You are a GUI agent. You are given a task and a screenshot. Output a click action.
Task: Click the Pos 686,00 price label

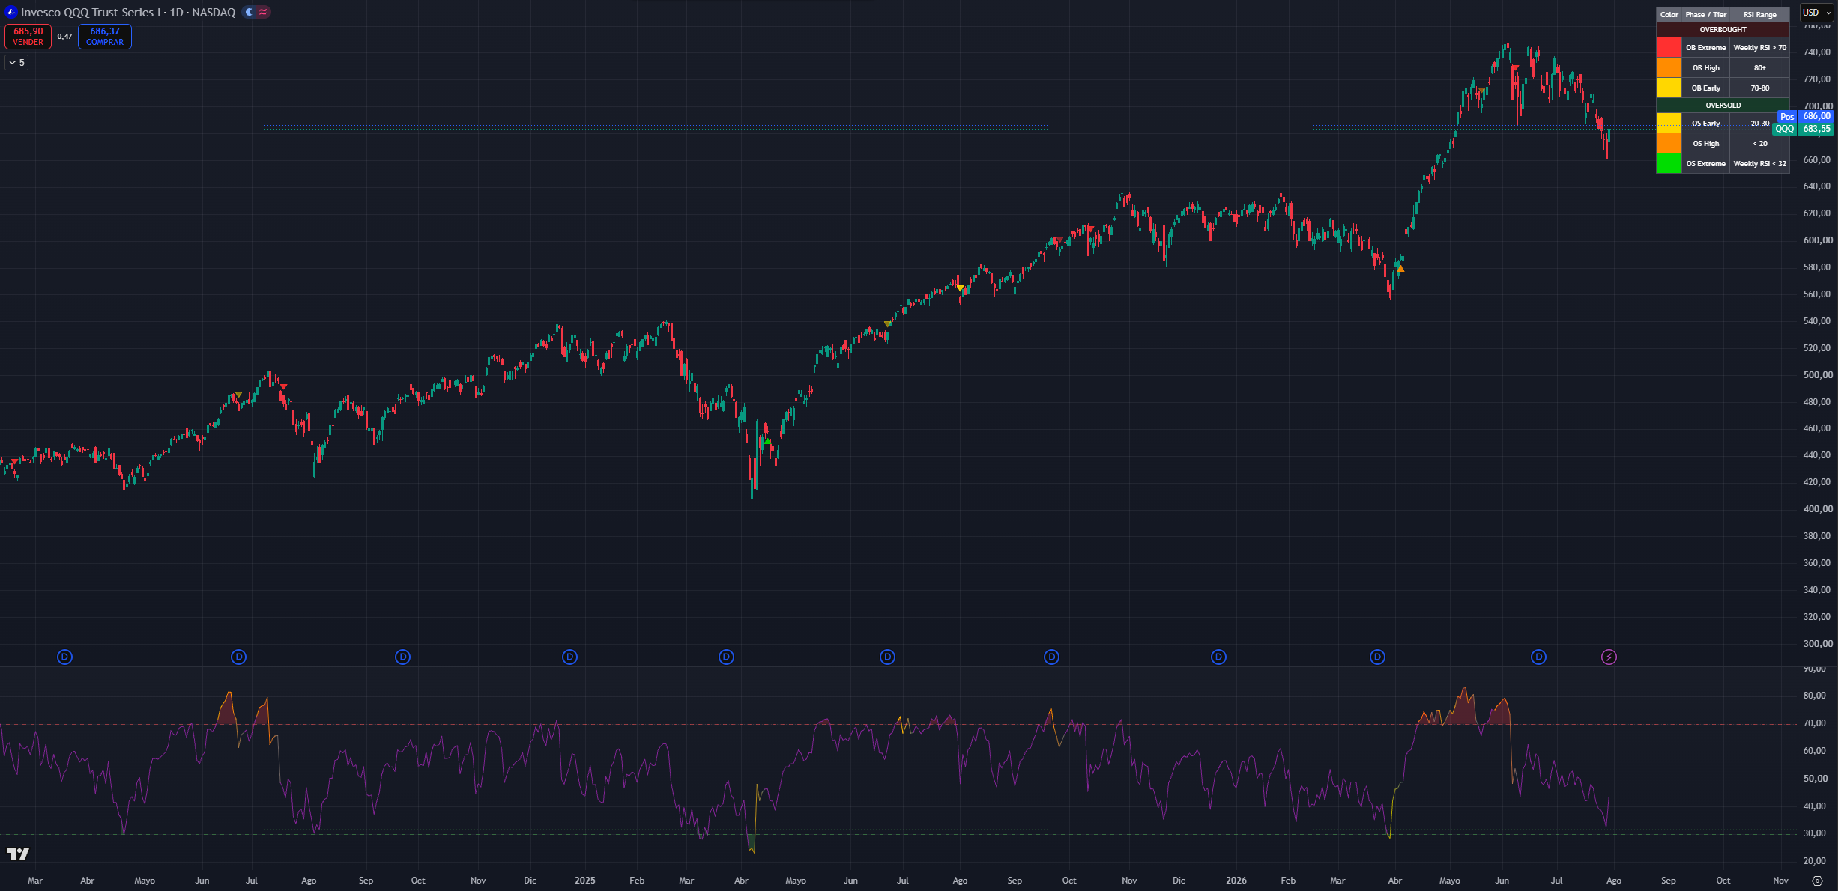1807,117
